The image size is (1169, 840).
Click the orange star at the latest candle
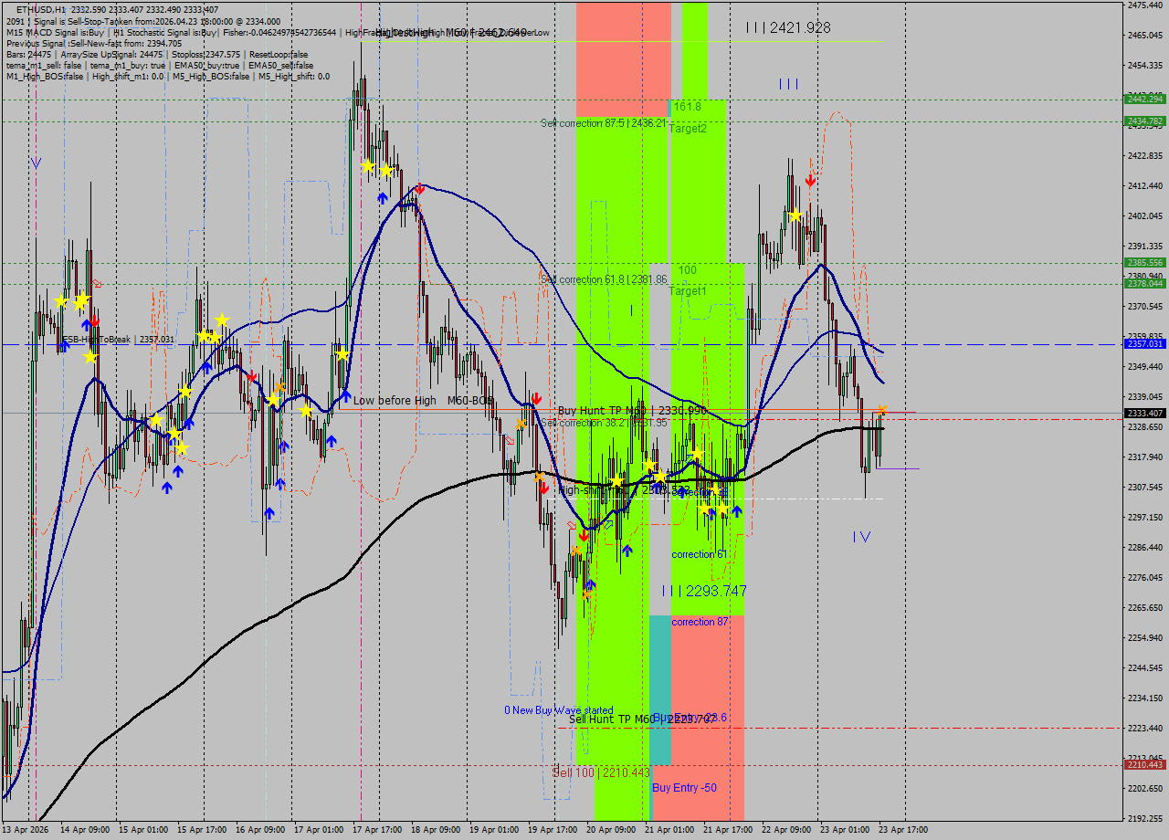pyautogui.click(x=881, y=410)
